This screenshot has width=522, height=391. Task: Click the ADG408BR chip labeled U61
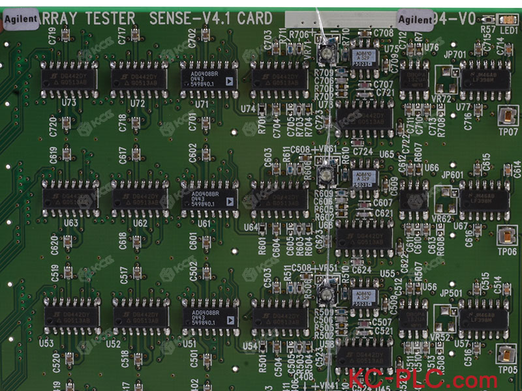(209, 199)
